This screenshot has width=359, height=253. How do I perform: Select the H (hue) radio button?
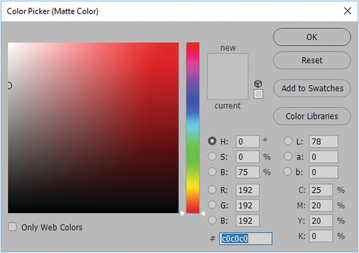(x=212, y=141)
